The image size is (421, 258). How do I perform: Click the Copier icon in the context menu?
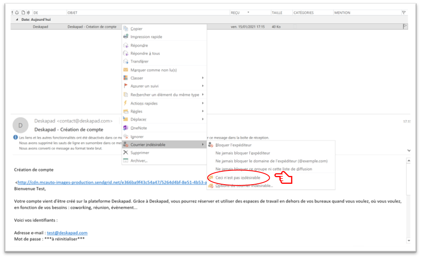point(126,28)
